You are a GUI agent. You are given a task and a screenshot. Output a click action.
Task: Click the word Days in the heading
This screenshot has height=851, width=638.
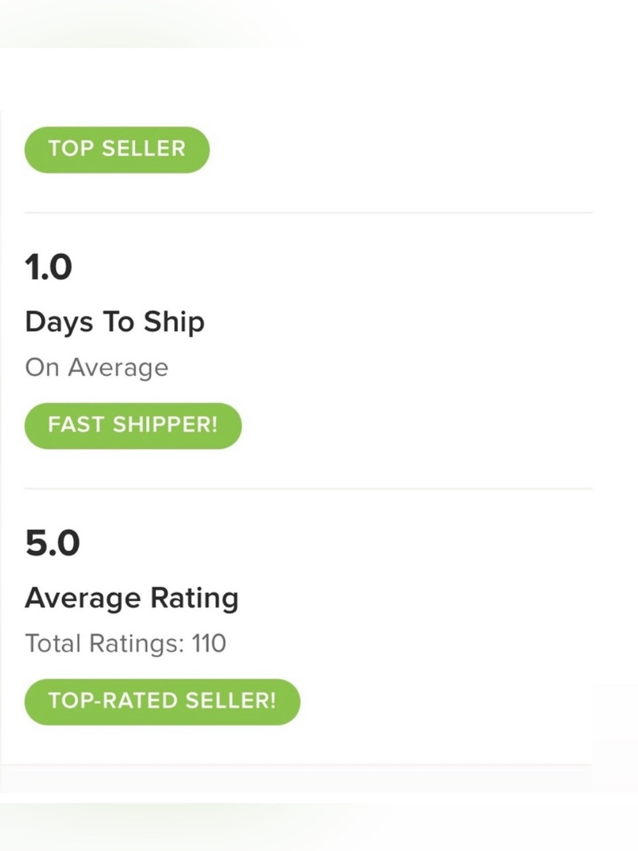click(x=59, y=322)
